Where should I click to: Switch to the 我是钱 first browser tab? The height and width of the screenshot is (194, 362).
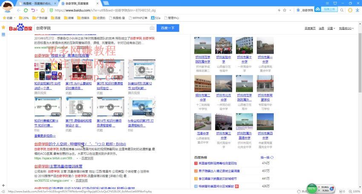(x=37, y=3)
